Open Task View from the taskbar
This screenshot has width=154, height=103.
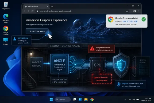[74, 100]
